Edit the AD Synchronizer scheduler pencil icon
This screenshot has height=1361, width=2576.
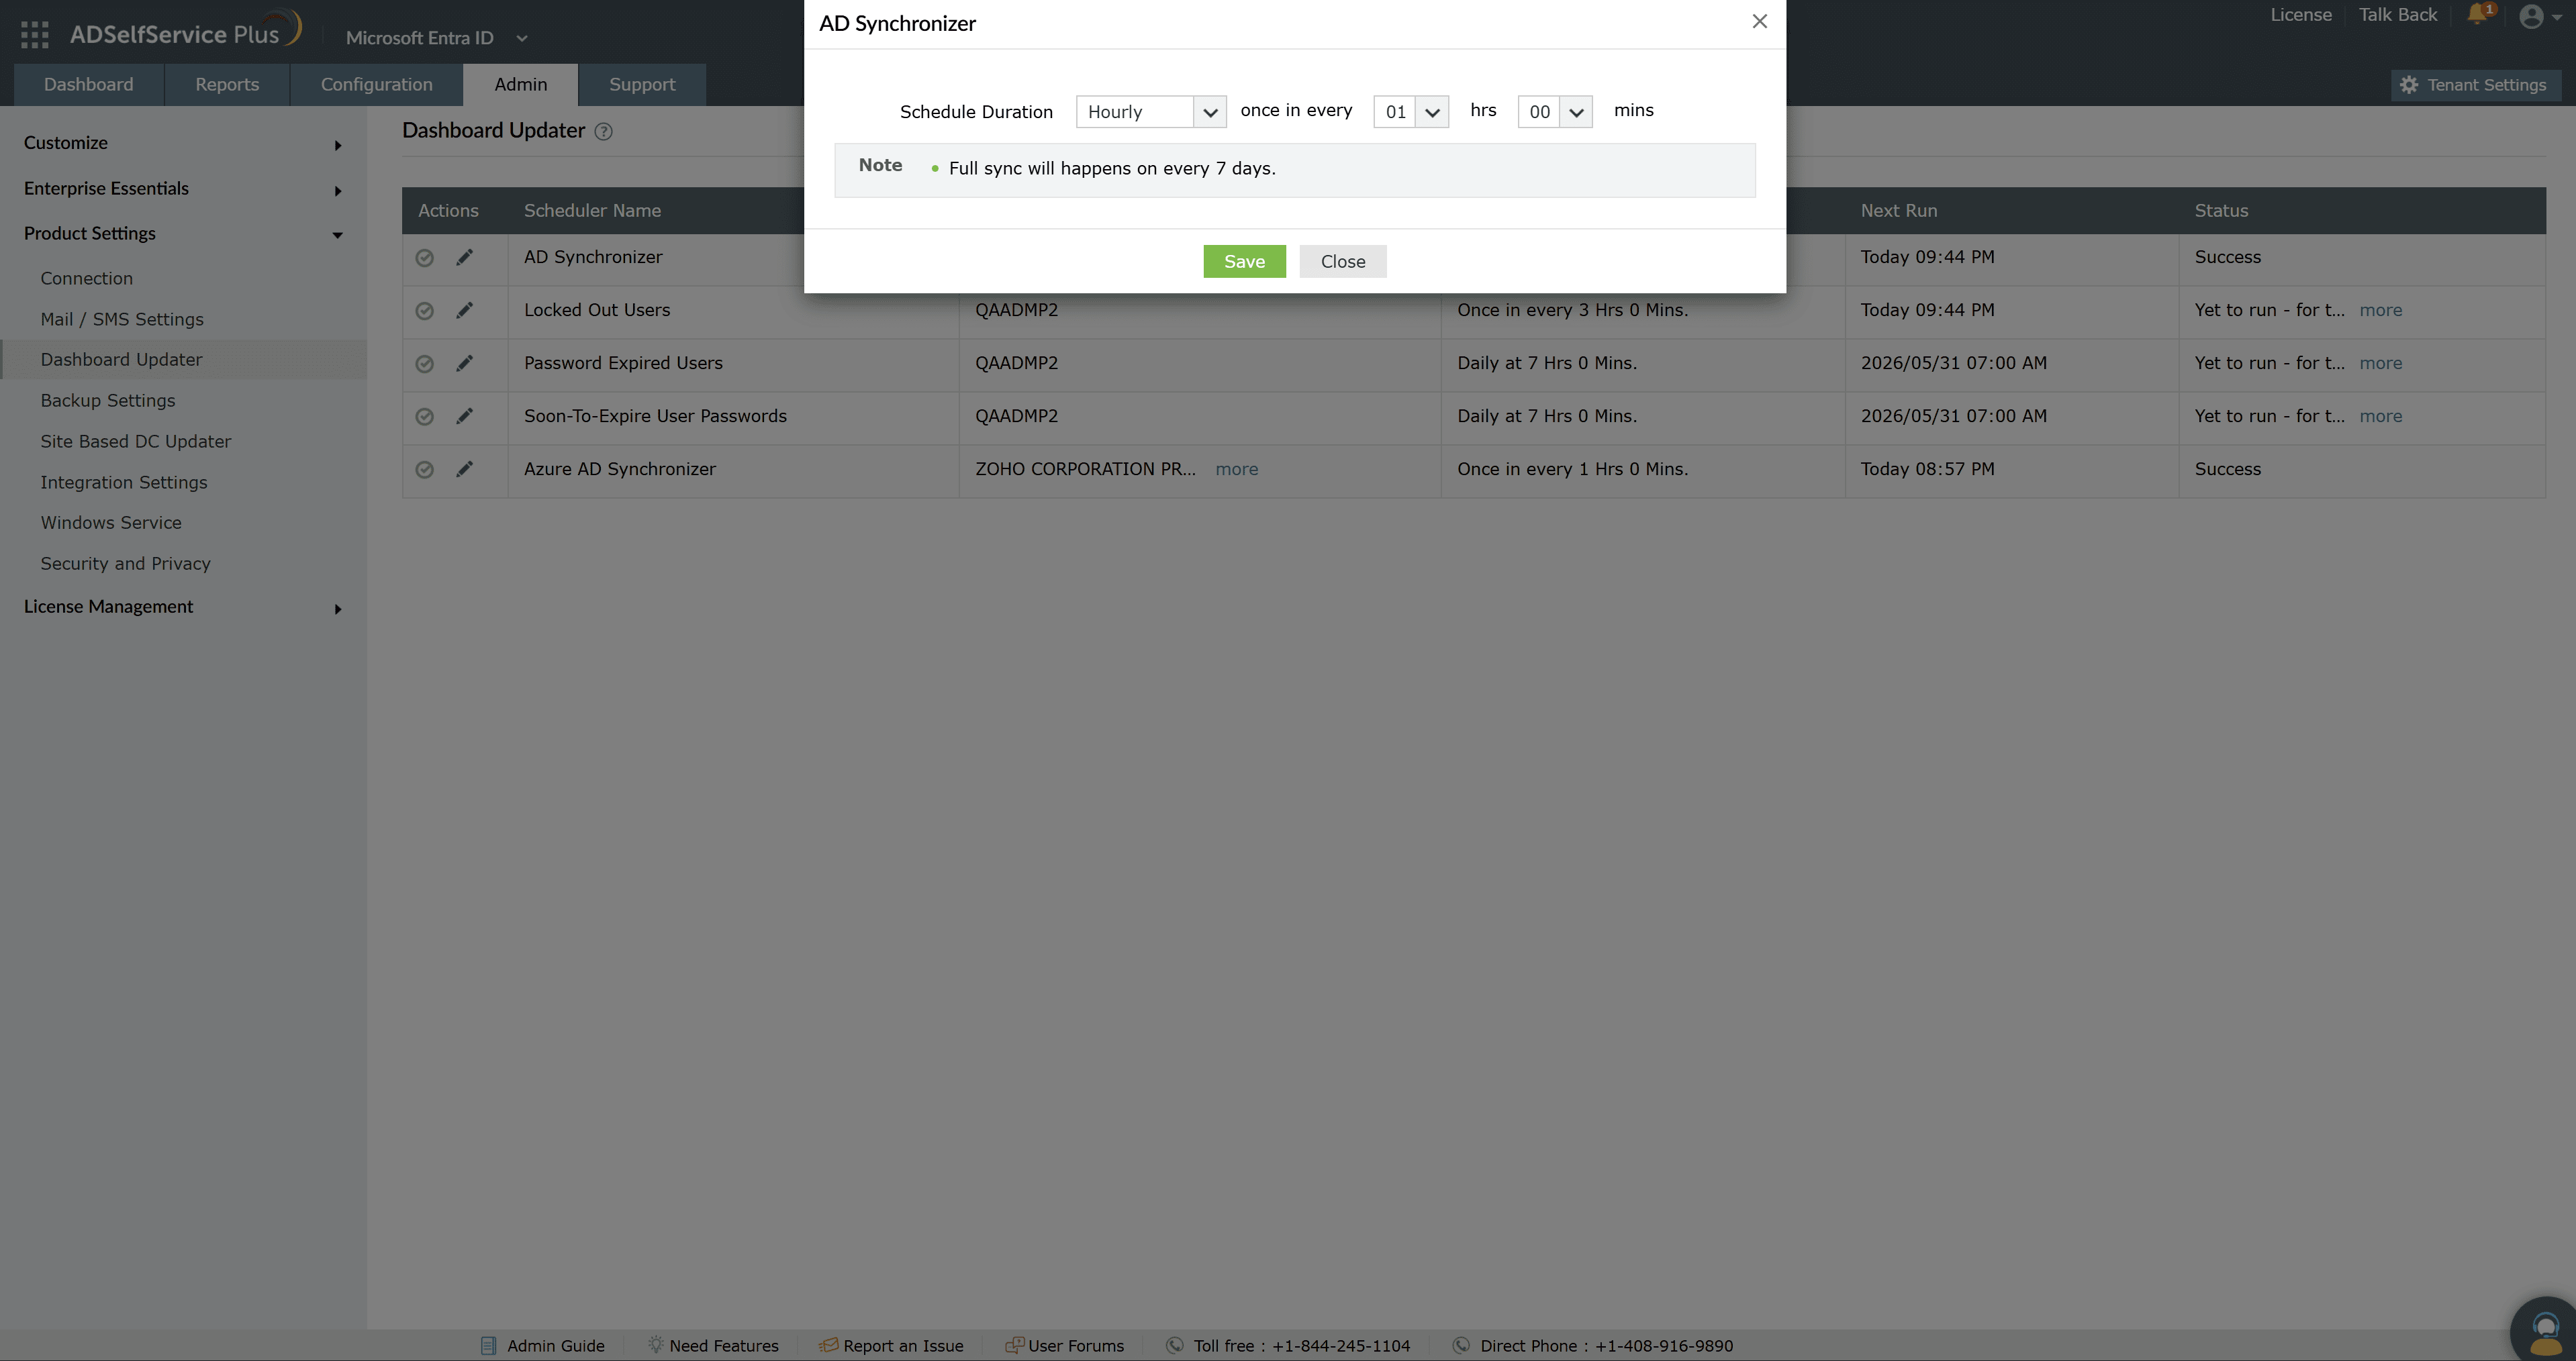click(464, 258)
